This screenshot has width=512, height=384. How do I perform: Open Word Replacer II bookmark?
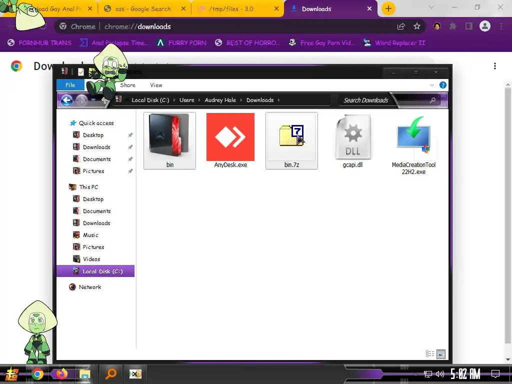tap(394, 43)
